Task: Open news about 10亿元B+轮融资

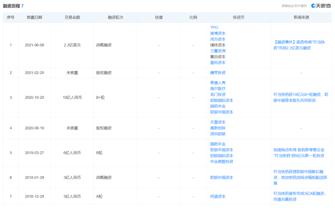Action: click(301, 97)
